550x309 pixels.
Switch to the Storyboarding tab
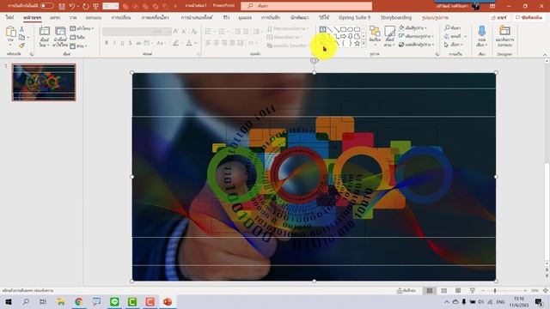coord(396,17)
